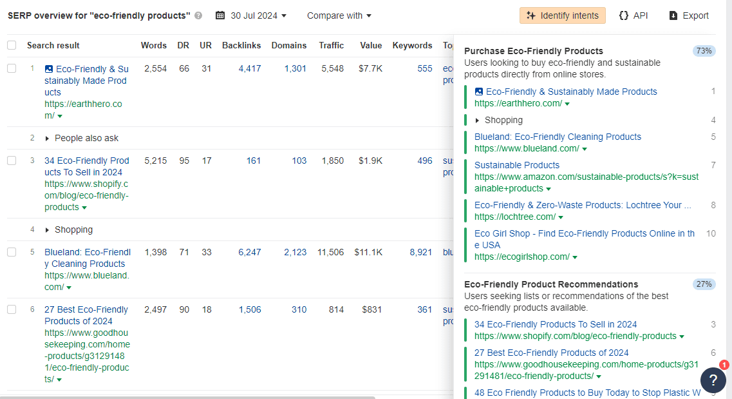Sort by the Value column header
732x399 pixels.
pos(371,45)
